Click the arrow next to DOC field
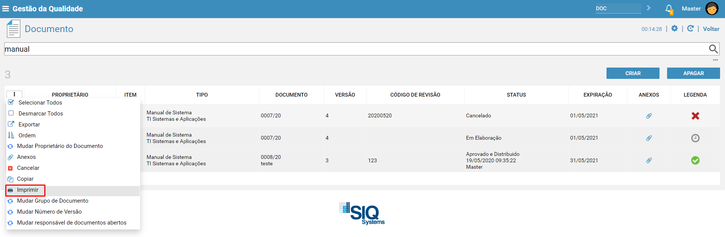The height and width of the screenshot is (237, 725). (649, 8)
